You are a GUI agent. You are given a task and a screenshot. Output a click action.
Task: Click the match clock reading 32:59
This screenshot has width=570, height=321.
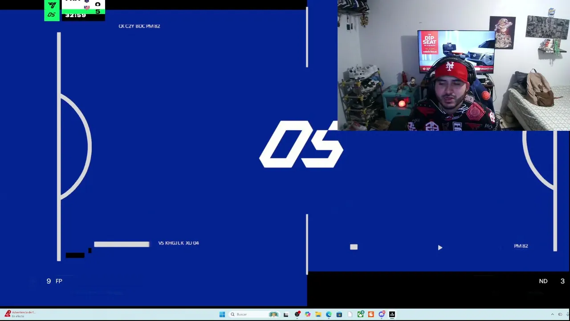point(75,15)
